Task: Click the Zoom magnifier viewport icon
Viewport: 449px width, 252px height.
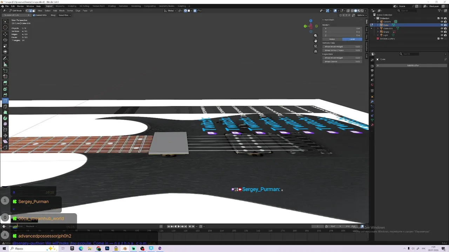Action: (315, 36)
